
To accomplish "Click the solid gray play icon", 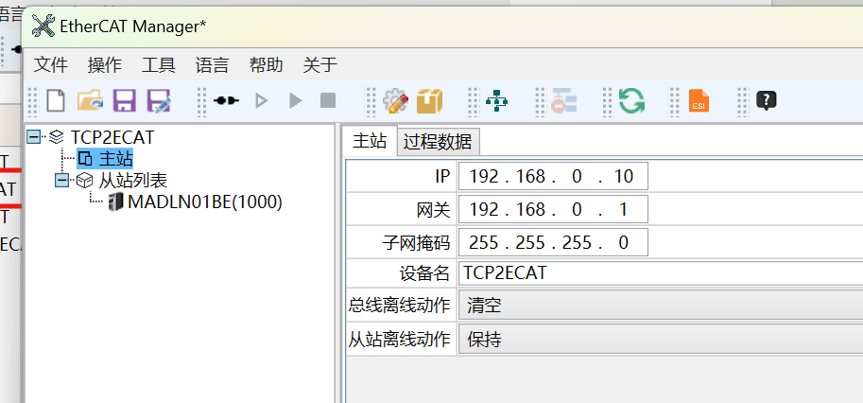I will [x=296, y=100].
